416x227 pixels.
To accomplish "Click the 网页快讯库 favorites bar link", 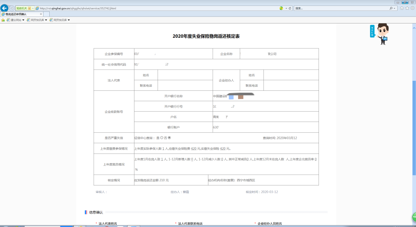I will [37, 20].
